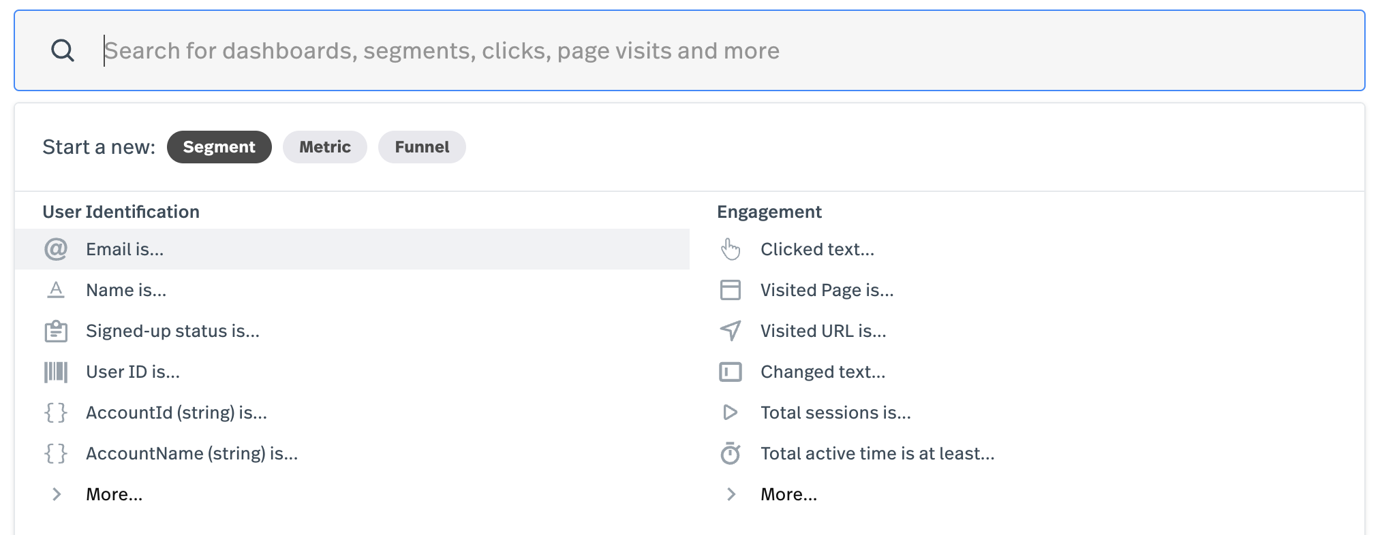Open the More... link under Engagement
The image size is (1382, 535).
(x=789, y=494)
